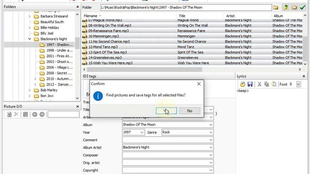Image resolution: width=310 pixels, height=174 pixels.
Task: Go up one folder level with the green arrow icon
Action: coord(285,8)
